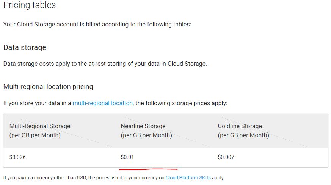This screenshot has height=185, width=331.
Task: Click the "Pricing tables" page heading
Action: point(30,5)
